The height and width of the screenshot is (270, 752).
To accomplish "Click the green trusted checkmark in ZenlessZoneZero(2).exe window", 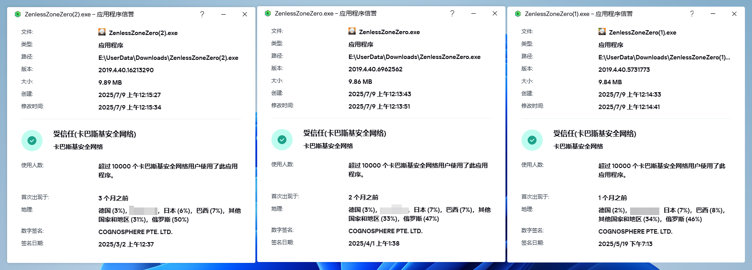I will tap(32, 141).
